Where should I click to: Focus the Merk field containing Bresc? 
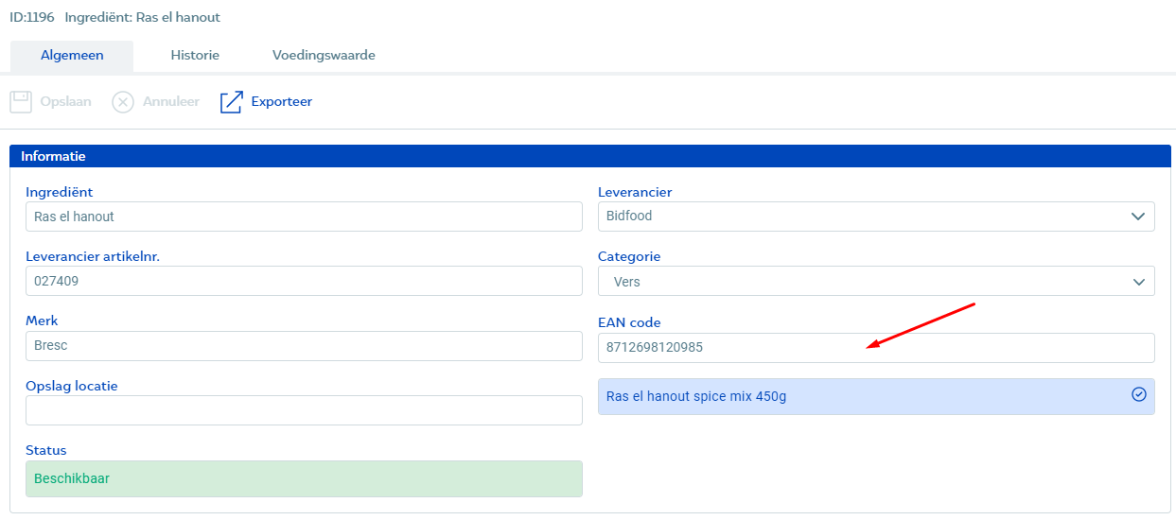[x=304, y=346]
